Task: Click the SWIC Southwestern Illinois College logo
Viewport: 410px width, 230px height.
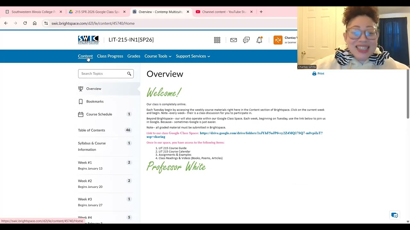Action: pos(88,40)
